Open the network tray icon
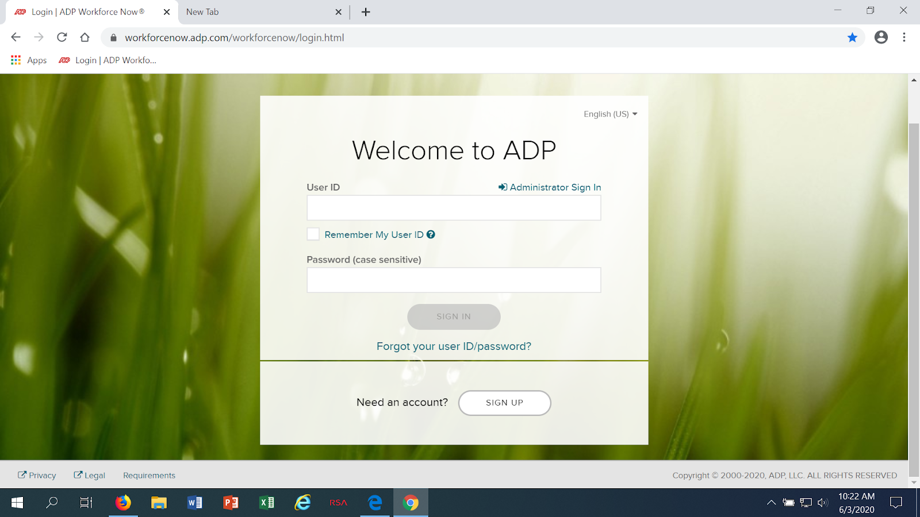 (x=806, y=503)
